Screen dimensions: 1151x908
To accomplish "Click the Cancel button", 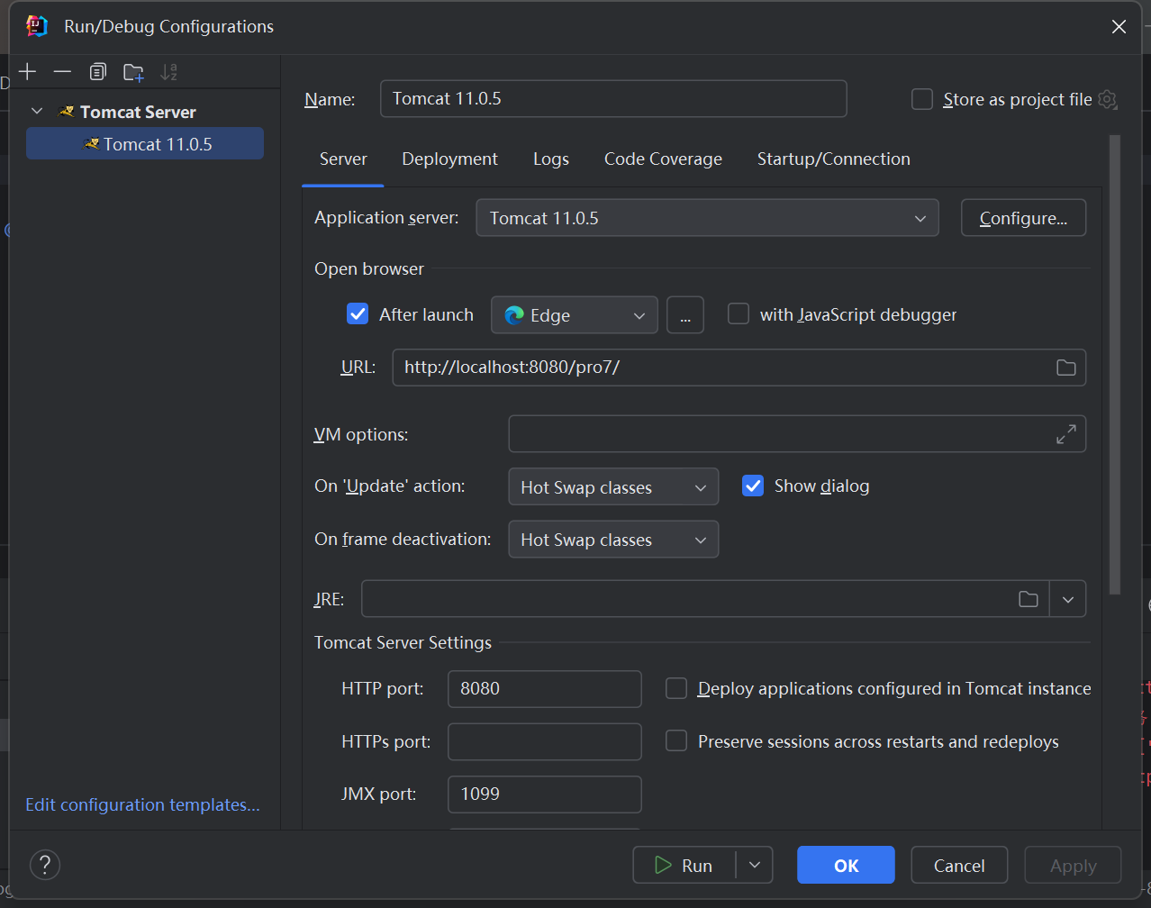I will coord(959,866).
